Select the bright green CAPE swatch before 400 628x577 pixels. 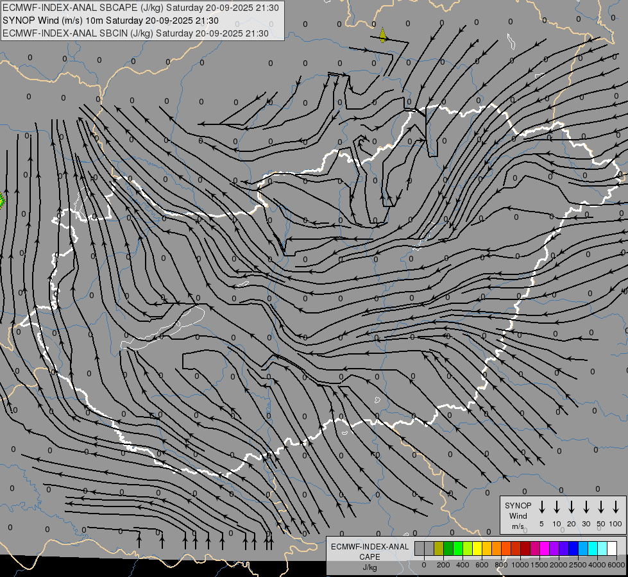pyautogui.click(x=458, y=548)
